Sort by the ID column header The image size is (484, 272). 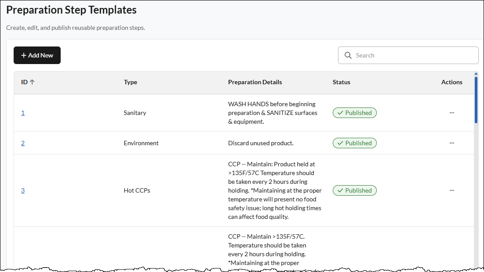click(28, 82)
